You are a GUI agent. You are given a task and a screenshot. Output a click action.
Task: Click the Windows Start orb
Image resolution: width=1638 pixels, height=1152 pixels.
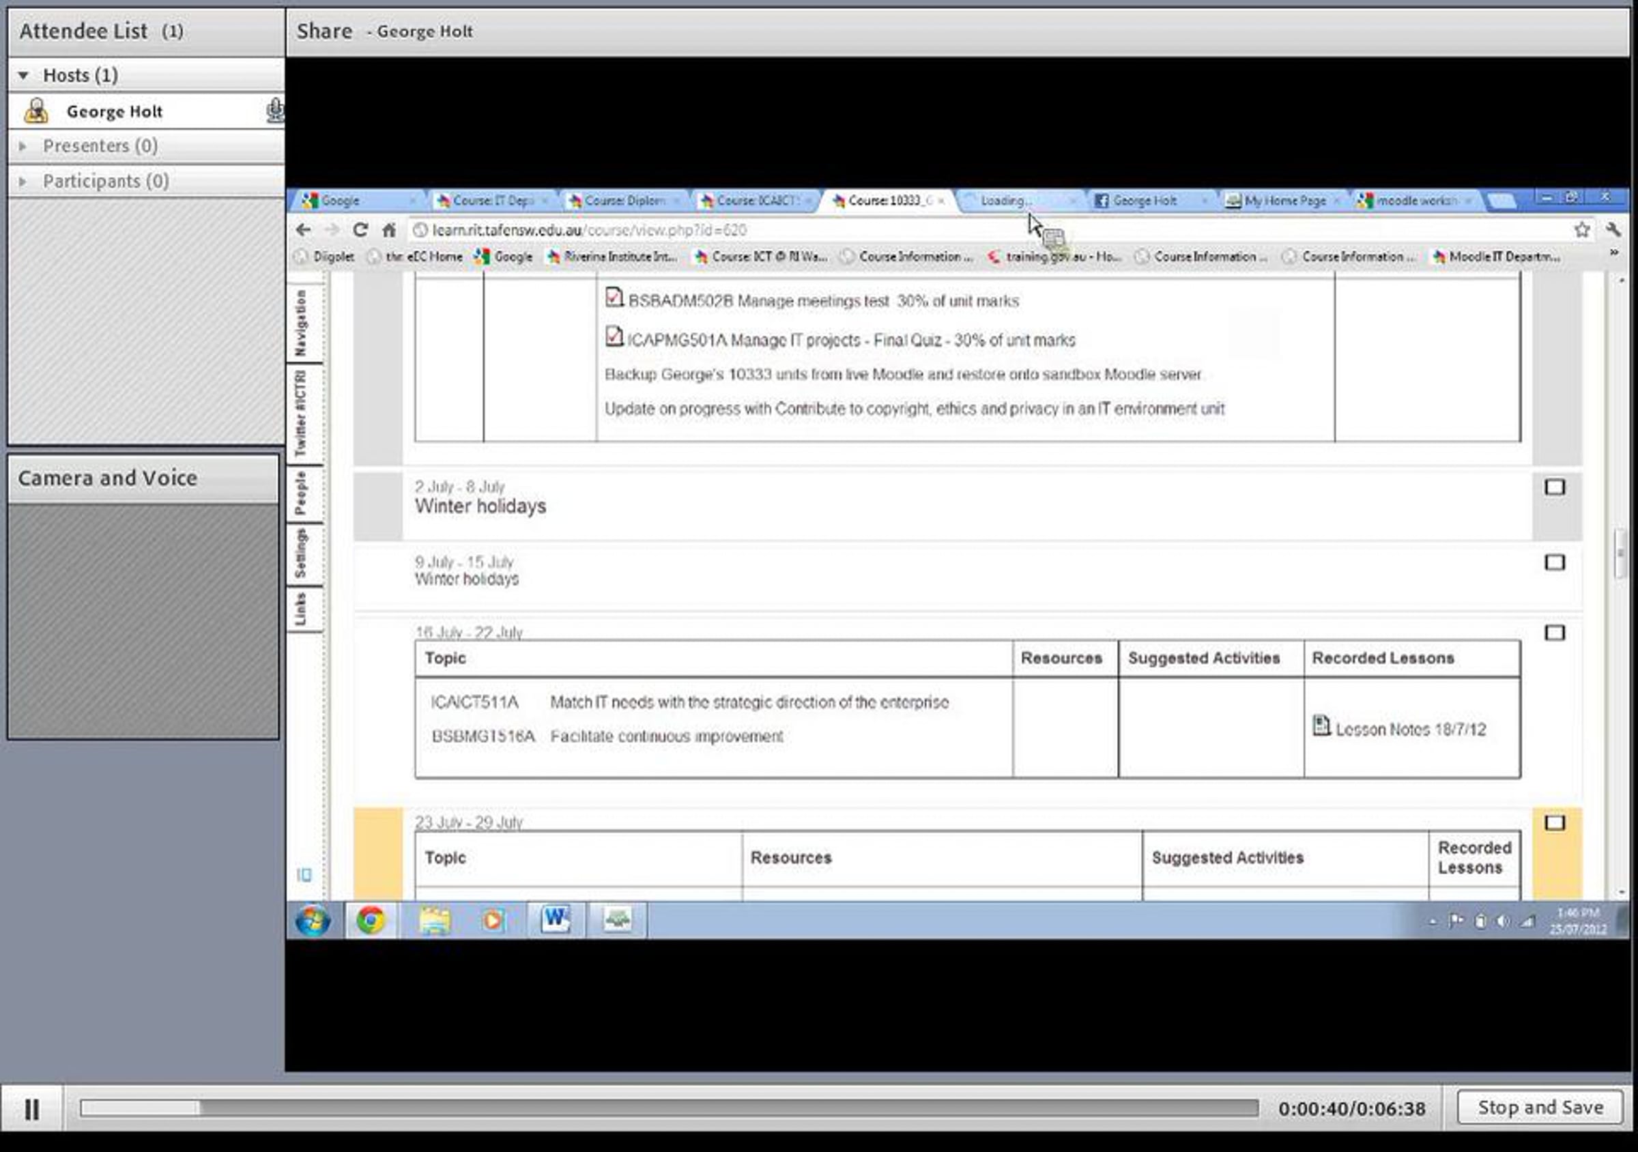(313, 920)
